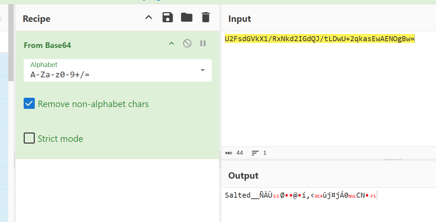
Task: Click the input line count icon
Action: 255,153
